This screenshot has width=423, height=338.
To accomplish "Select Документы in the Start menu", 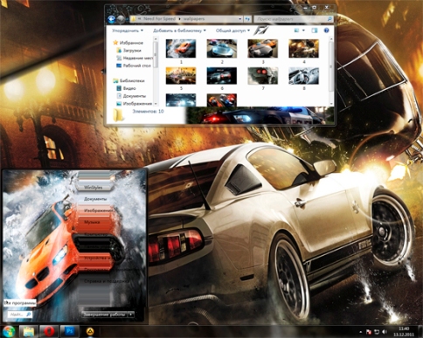I will coord(95,199).
